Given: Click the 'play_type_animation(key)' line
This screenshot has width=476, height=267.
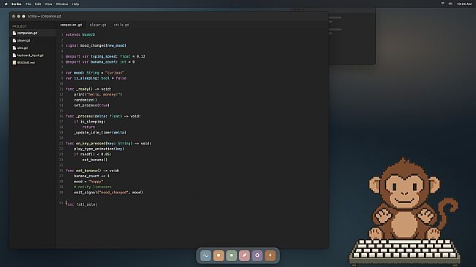Looking at the screenshot, I should [x=99, y=149].
